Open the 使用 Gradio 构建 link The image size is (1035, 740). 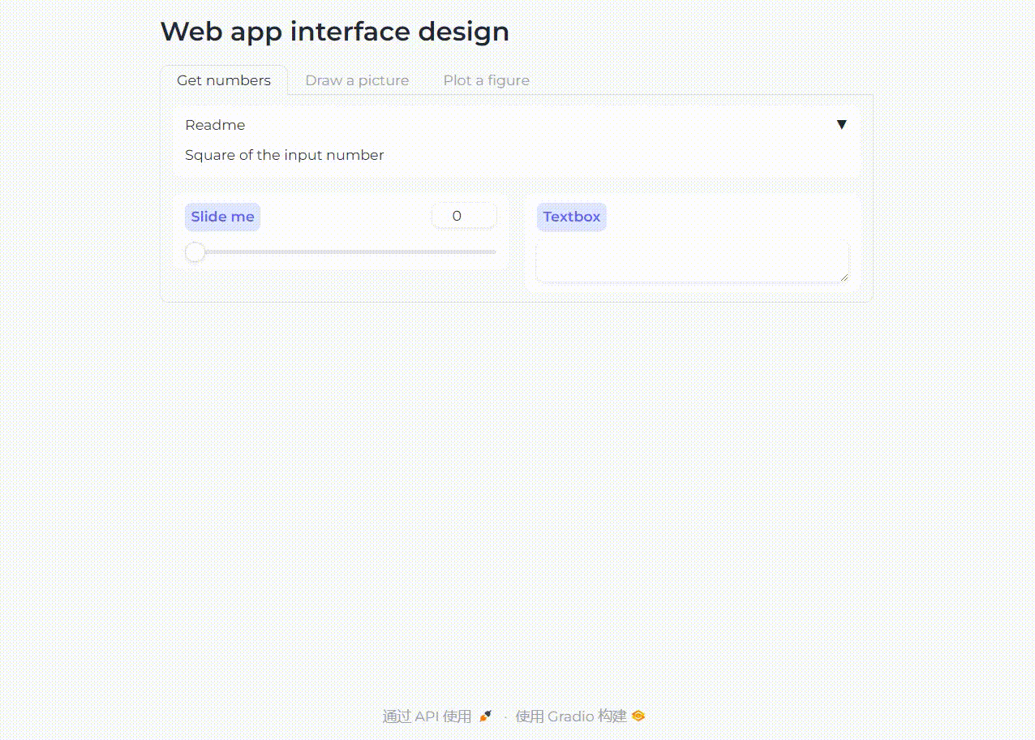pos(571,716)
